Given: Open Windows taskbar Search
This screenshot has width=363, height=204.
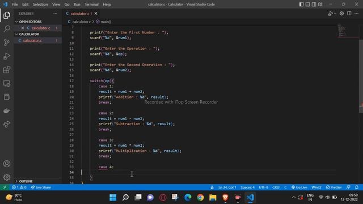Looking at the screenshot, I should [x=125, y=197].
